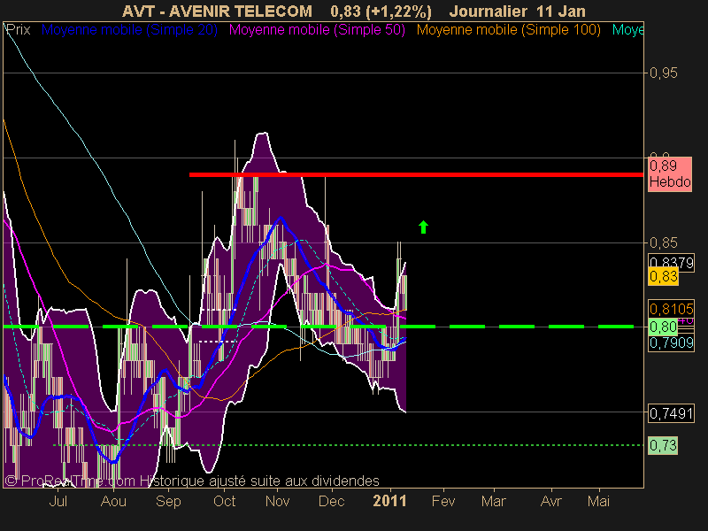
Task: Click the orange 0,8105 moving average value
Action: pos(671,309)
